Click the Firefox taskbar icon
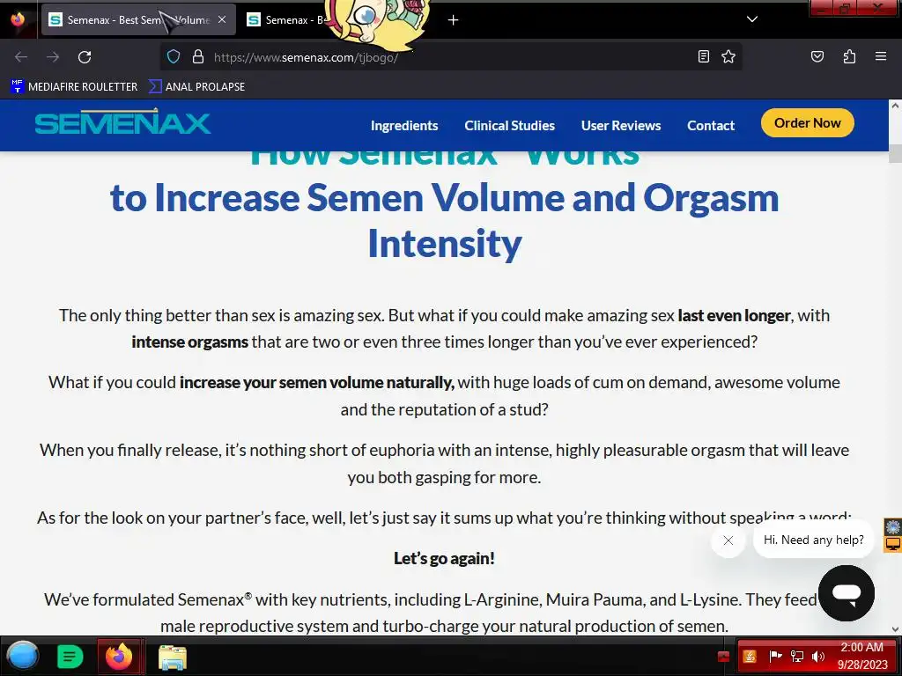The width and height of the screenshot is (902, 676). click(x=119, y=657)
